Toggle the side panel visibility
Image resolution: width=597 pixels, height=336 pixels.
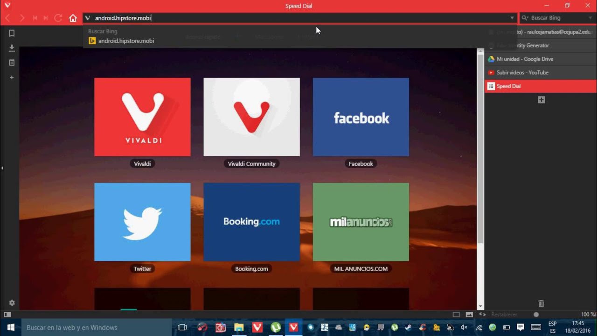pyautogui.click(x=7, y=315)
